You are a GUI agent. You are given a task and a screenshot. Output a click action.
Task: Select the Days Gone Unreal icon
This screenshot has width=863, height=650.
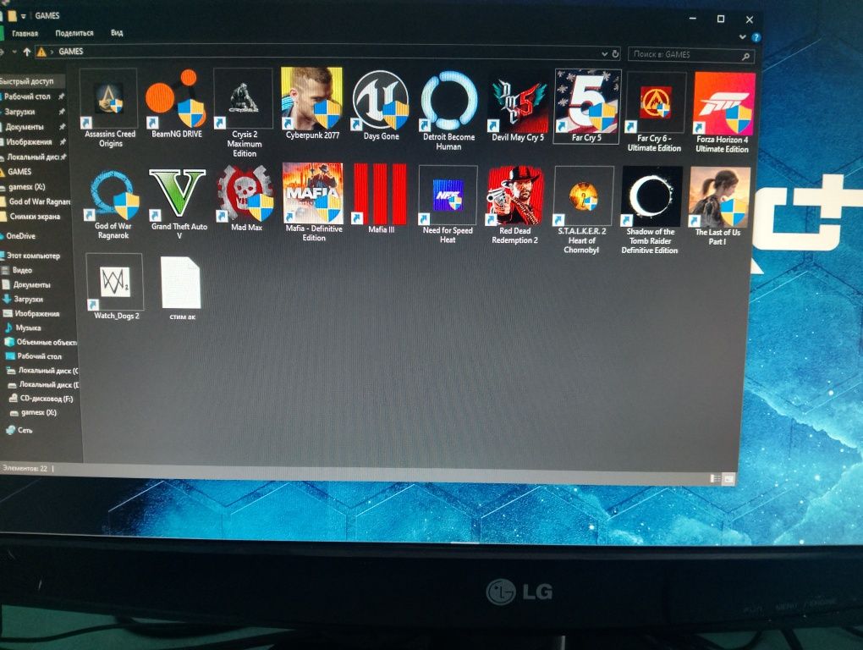coord(381,100)
